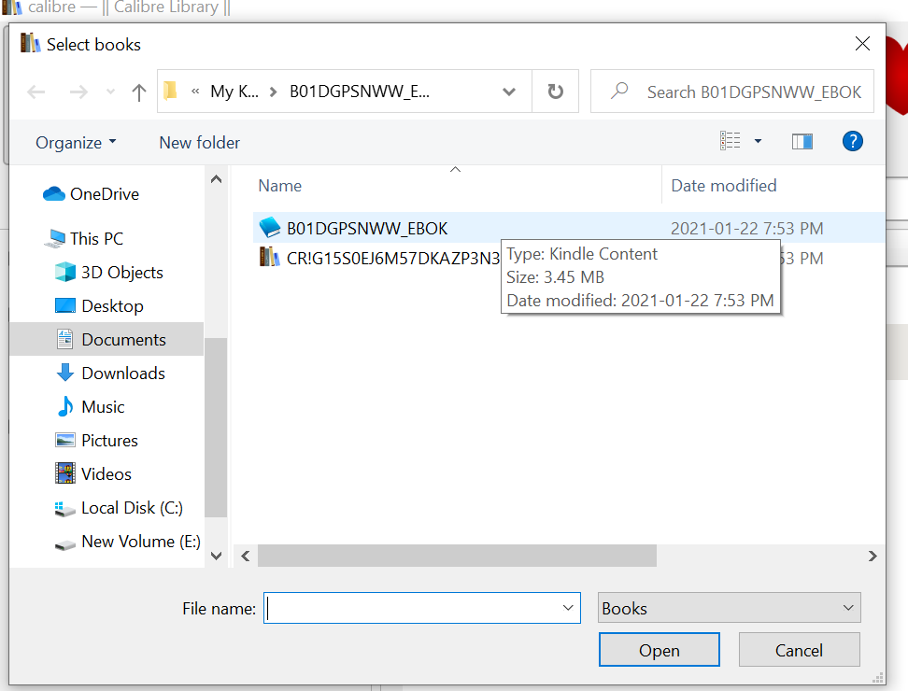This screenshot has width=908, height=691.
Task: Expand the address bar history dropdown
Action: [509, 92]
